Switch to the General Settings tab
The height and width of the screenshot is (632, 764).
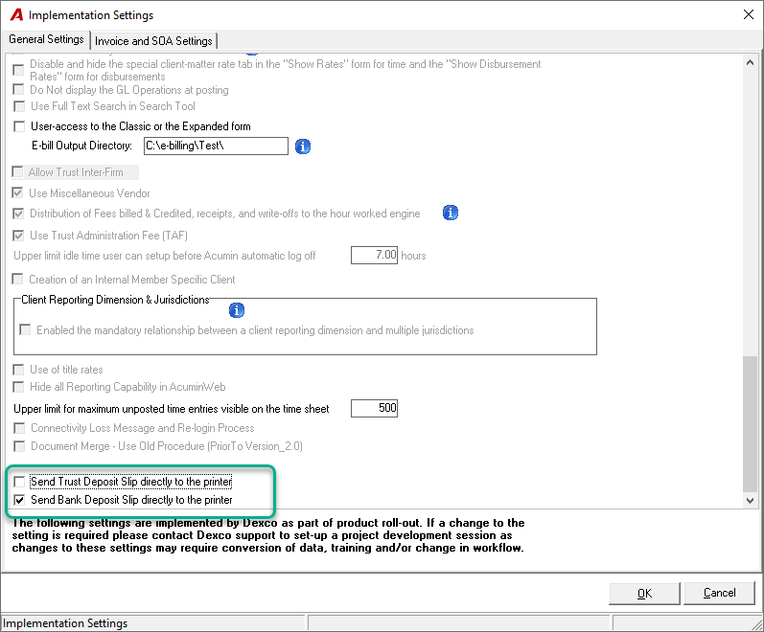click(46, 39)
